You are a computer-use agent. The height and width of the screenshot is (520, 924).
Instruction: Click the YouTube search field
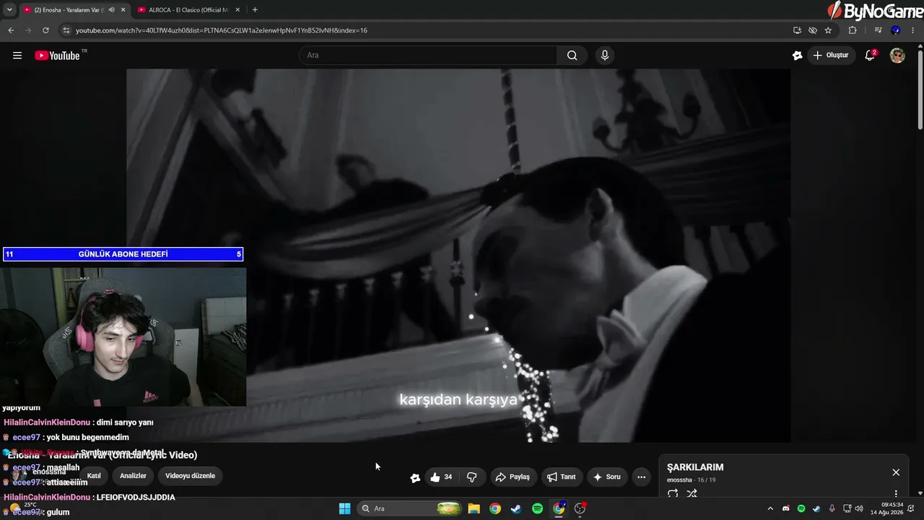(x=428, y=56)
